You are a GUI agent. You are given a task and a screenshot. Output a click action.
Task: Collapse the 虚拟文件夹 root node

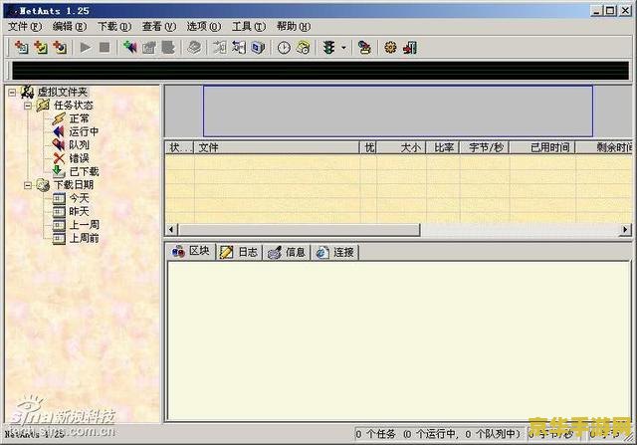tap(12, 93)
